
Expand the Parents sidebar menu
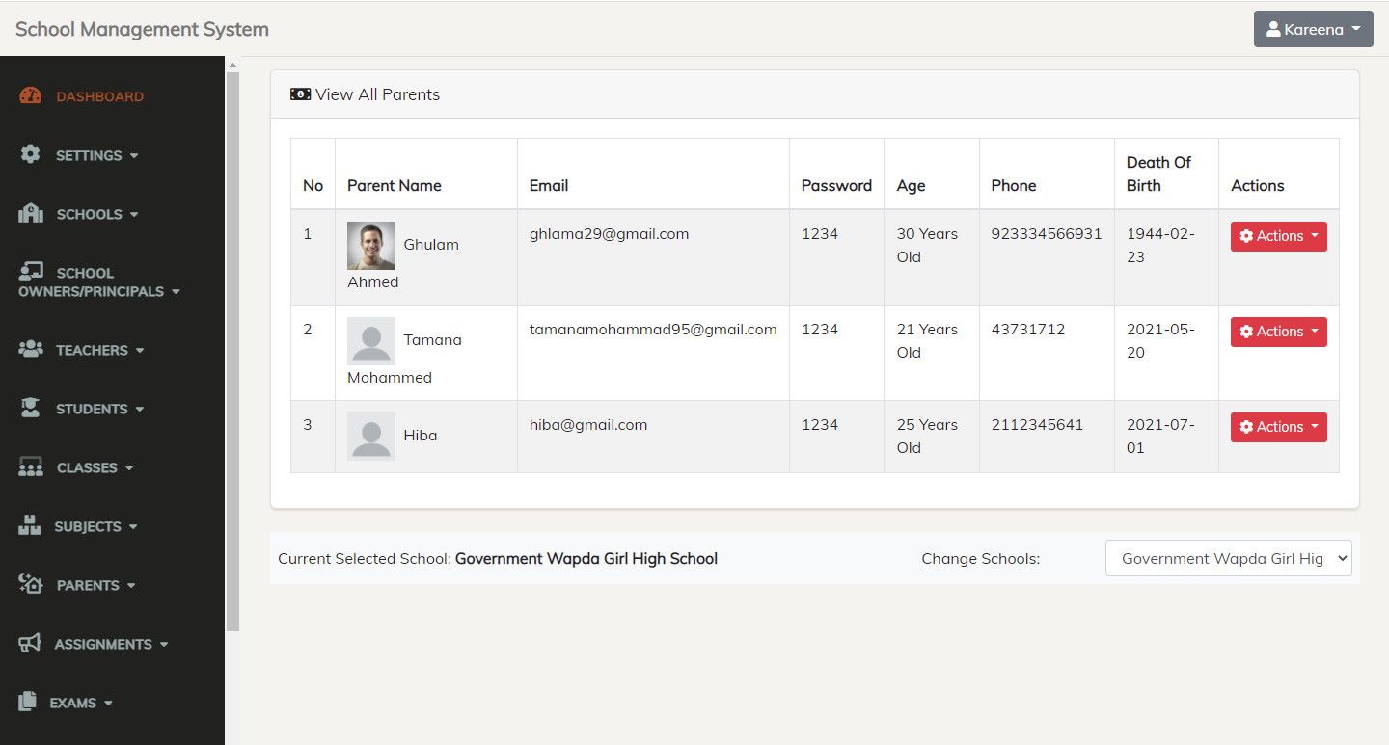click(94, 585)
